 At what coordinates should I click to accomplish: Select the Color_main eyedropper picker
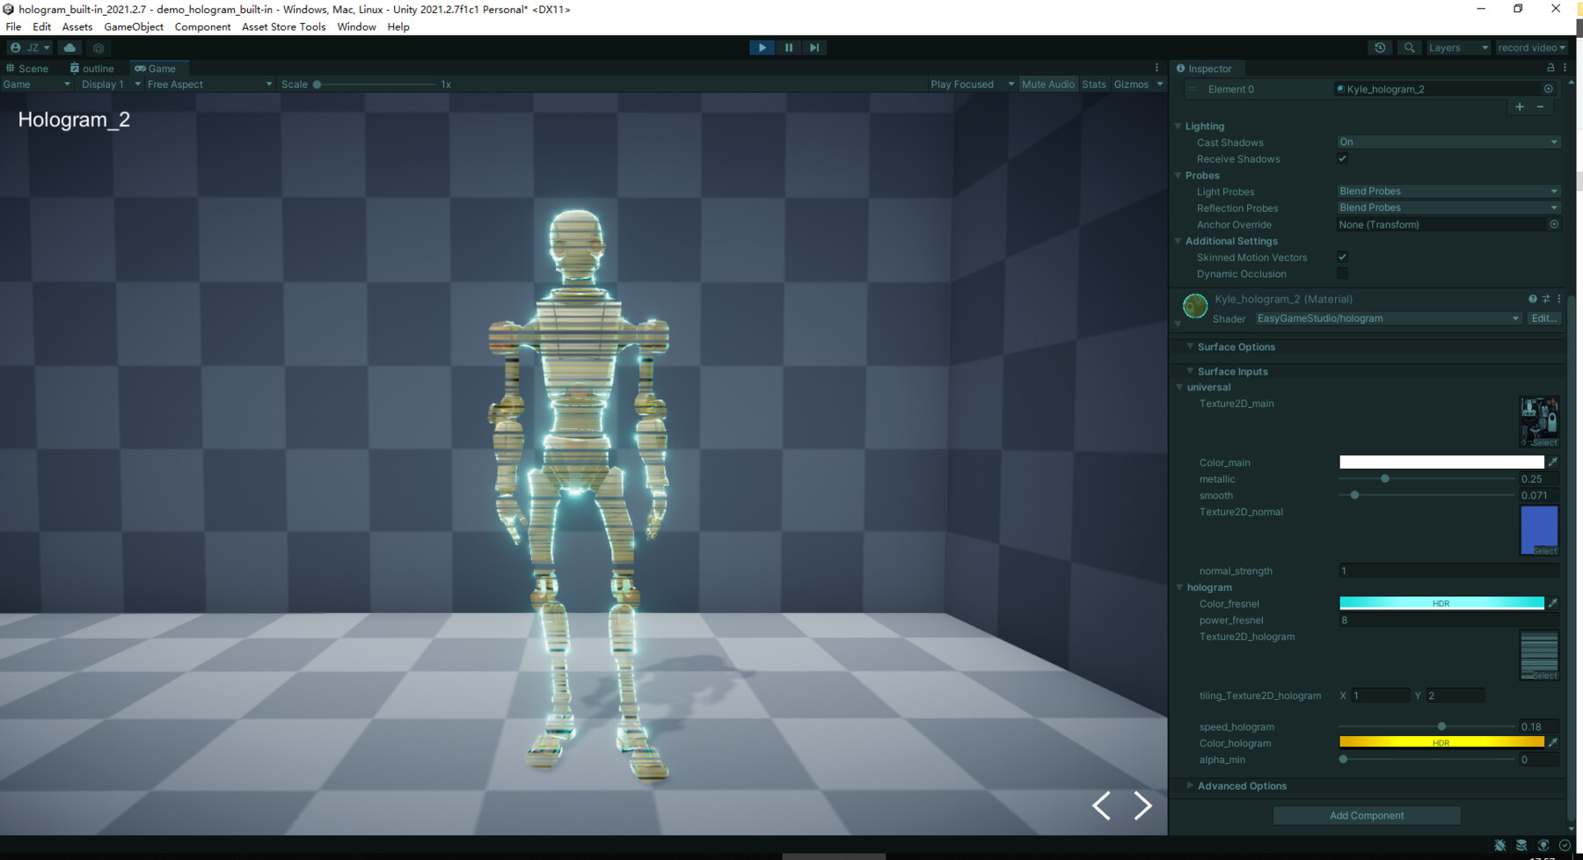(x=1555, y=462)
